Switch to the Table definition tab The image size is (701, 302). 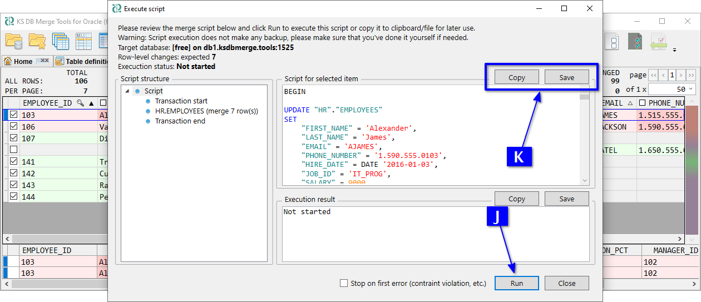point(83,61)
